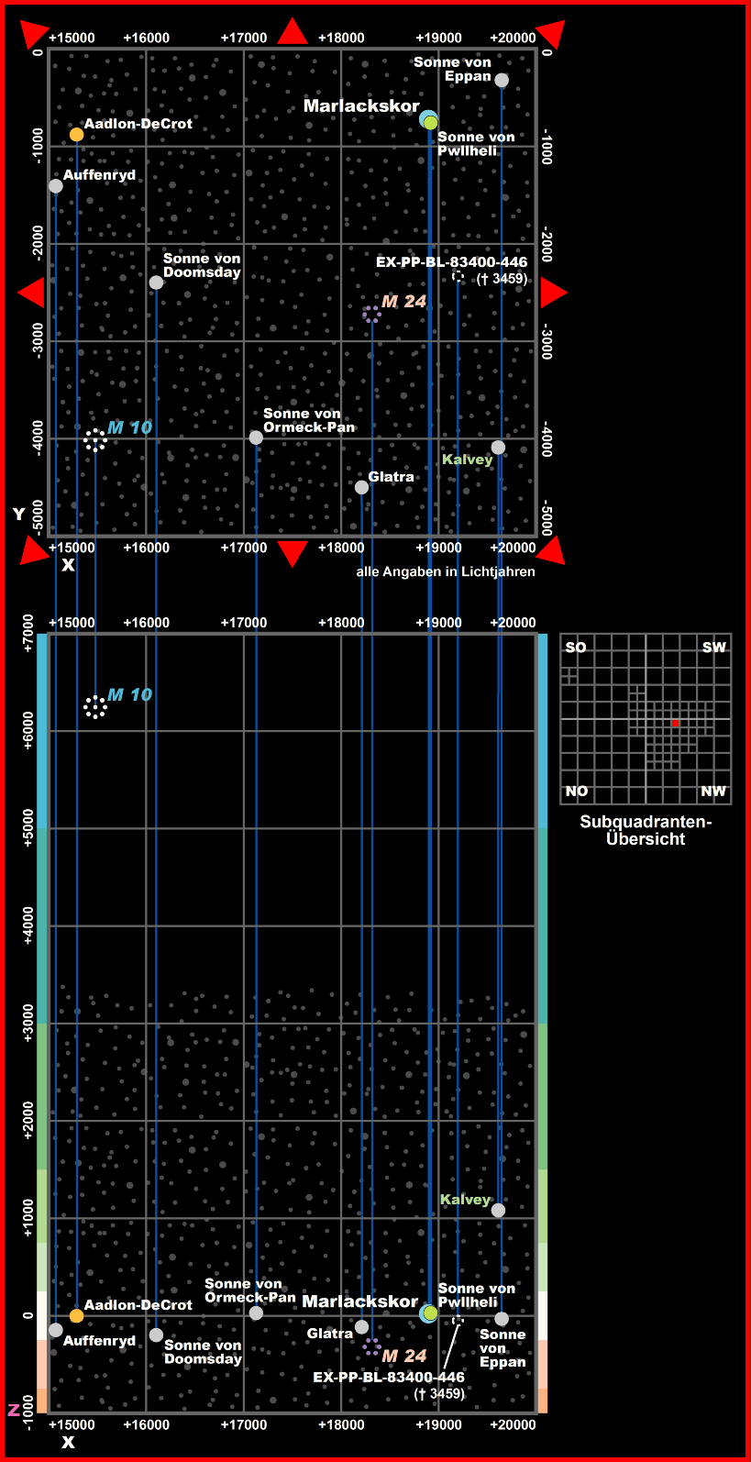Click the red down arrow below the top map
The width and height of the screenshot is (751, 1462).
293,553
